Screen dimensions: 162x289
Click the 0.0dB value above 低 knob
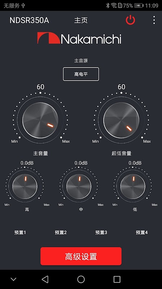[135, 163]
